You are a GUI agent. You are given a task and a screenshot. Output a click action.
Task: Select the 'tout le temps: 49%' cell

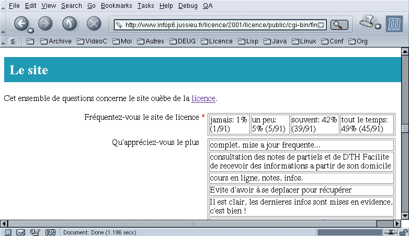point(367,124)
